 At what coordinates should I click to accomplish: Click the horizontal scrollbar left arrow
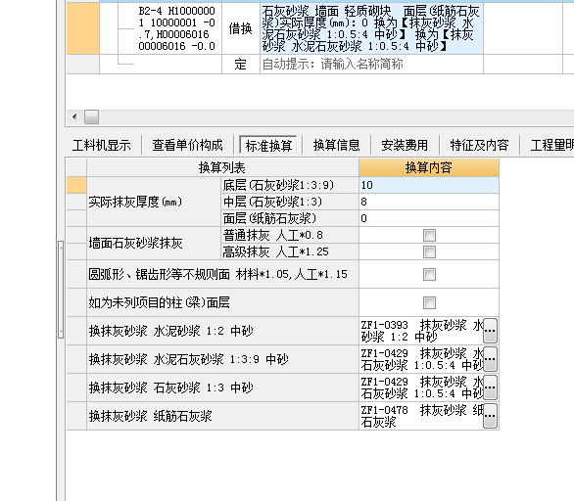(74, 117)
